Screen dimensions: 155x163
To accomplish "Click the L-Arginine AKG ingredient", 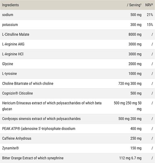I will tap(13, 44).
